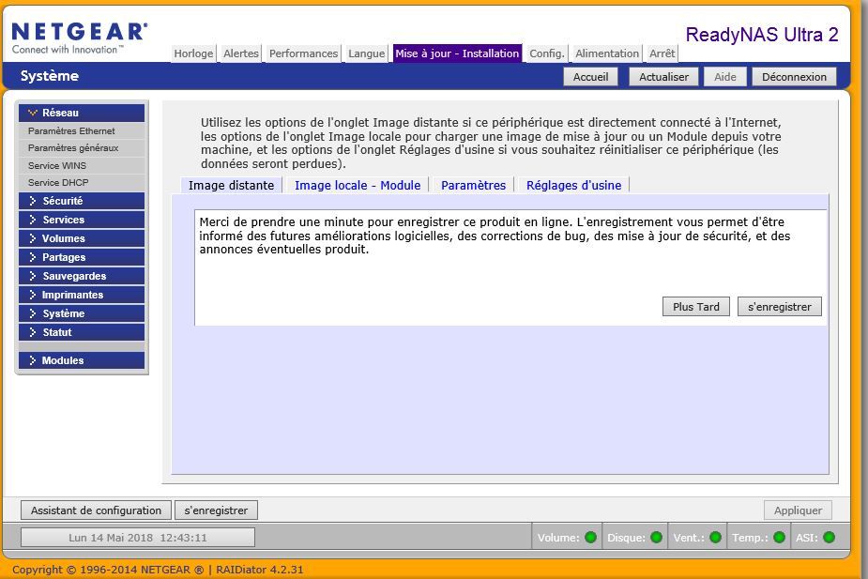Open the Réglages d'usine tab

[573, 185]
